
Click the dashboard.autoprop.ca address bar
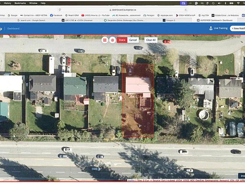pos(122,9)
